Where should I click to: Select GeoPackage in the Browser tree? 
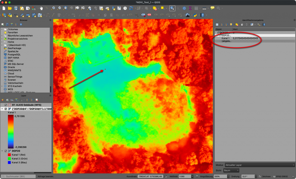click(14, 48)
